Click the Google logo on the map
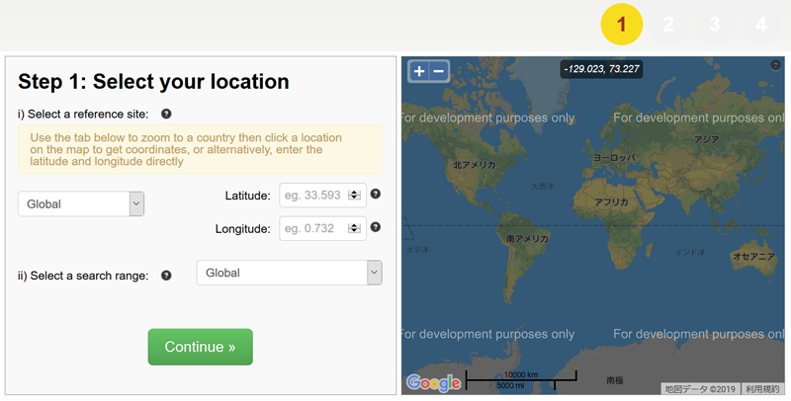 click(x=433, y=382)
